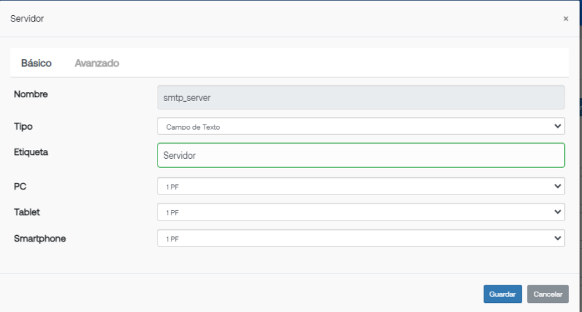This screenshot has height=312, width=582.
Task: Click the chevron arrow in the PC row
Action: coord(557,186)
